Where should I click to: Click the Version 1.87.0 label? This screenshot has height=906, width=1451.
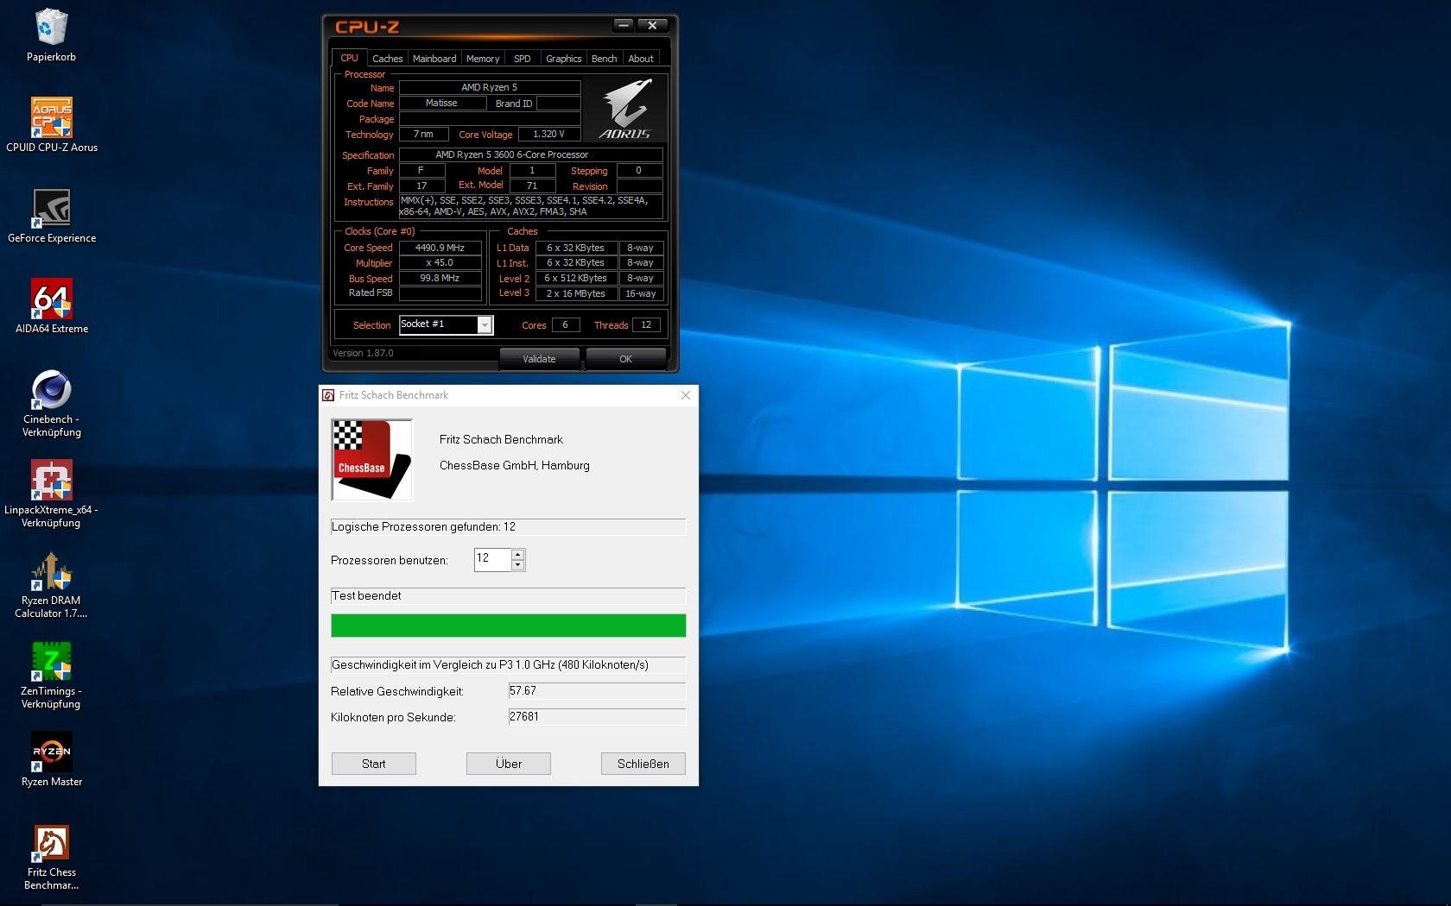point(363,353)
